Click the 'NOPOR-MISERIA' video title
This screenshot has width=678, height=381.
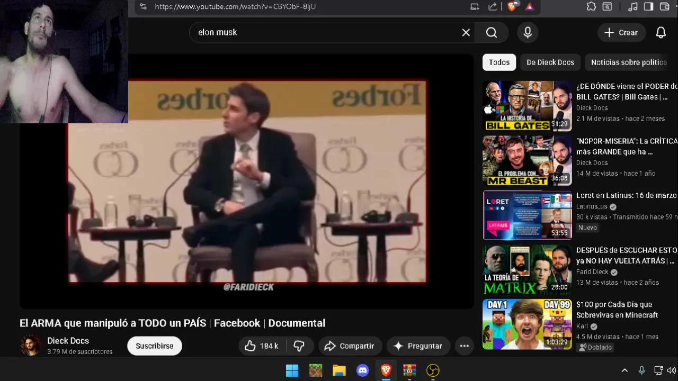(x=627, y=147)
